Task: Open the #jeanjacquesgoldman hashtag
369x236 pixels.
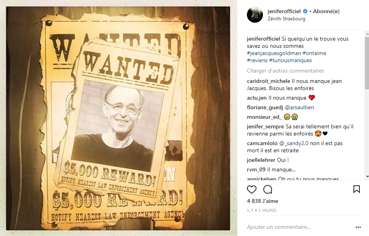Action: (x=274, y=53)
